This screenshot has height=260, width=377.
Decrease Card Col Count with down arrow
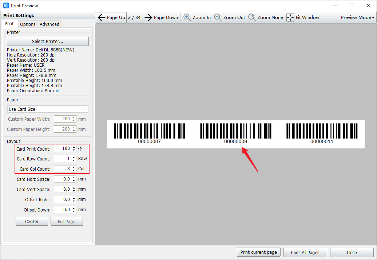pyautogui.click(x=74, y=170)
